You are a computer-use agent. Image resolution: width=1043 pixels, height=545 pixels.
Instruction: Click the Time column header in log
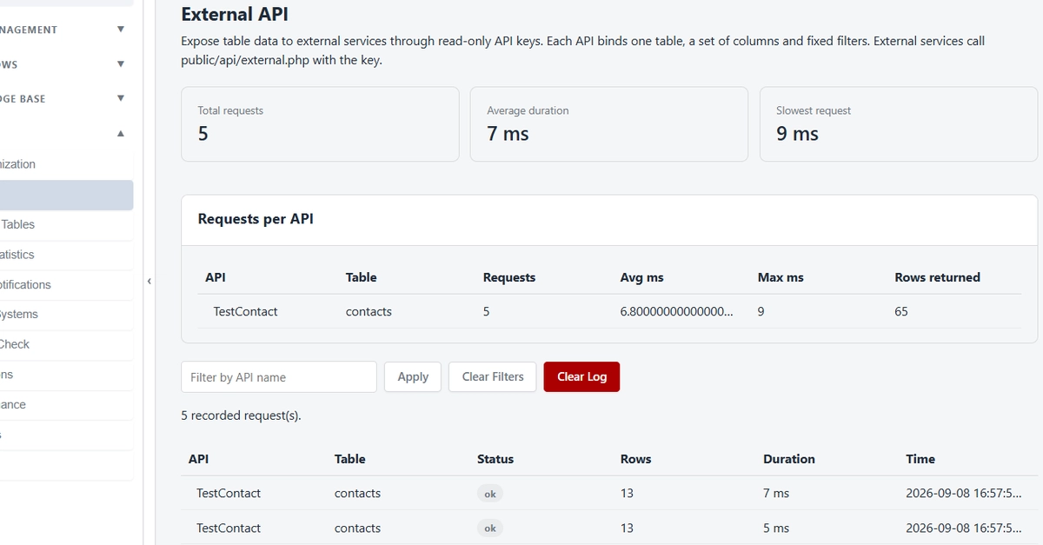click(x=920, y=459)
